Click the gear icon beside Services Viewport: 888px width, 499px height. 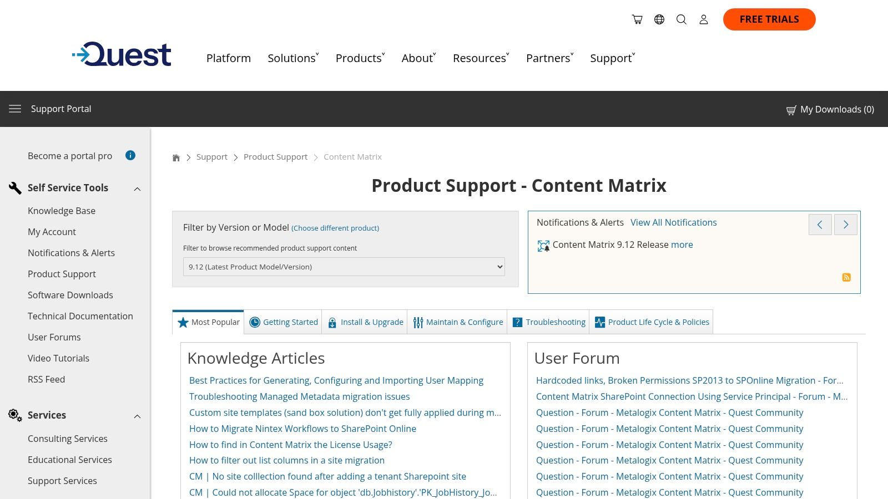pyautogui.click(x=14, y=415)
